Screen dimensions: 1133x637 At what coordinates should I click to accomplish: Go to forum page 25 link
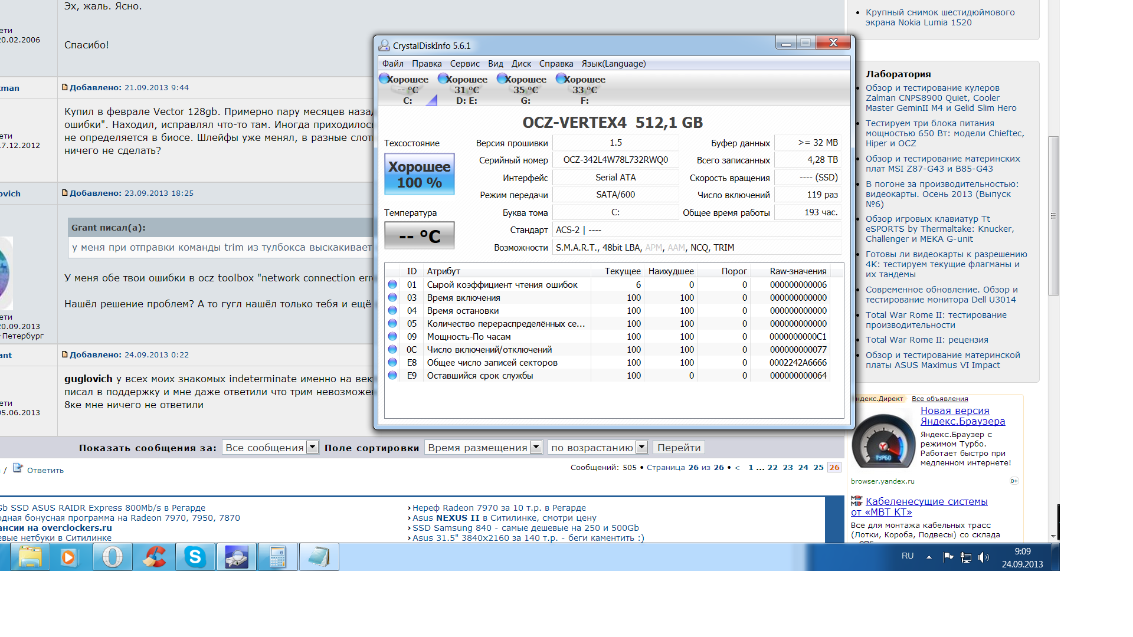click(818, 467)
